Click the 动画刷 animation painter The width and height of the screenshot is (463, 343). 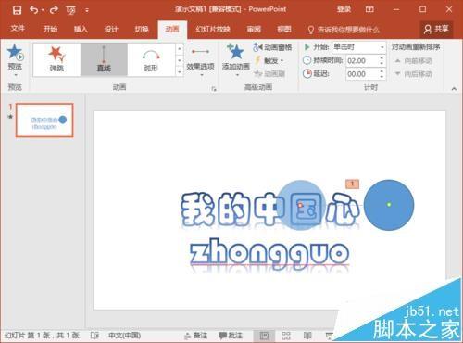click(x=269, y=74)
